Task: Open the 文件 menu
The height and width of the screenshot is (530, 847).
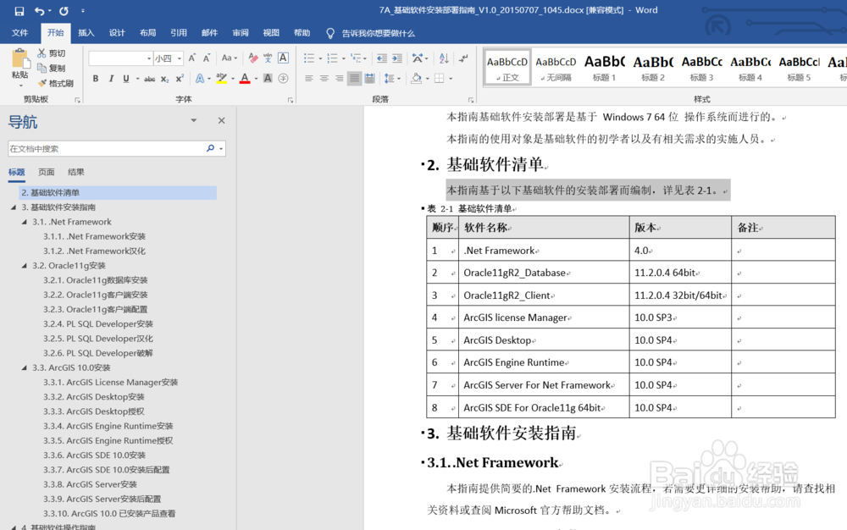Action: [20, 33]
